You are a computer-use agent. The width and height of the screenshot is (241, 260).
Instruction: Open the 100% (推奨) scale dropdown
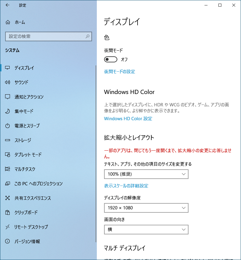(x=146, y=174)
